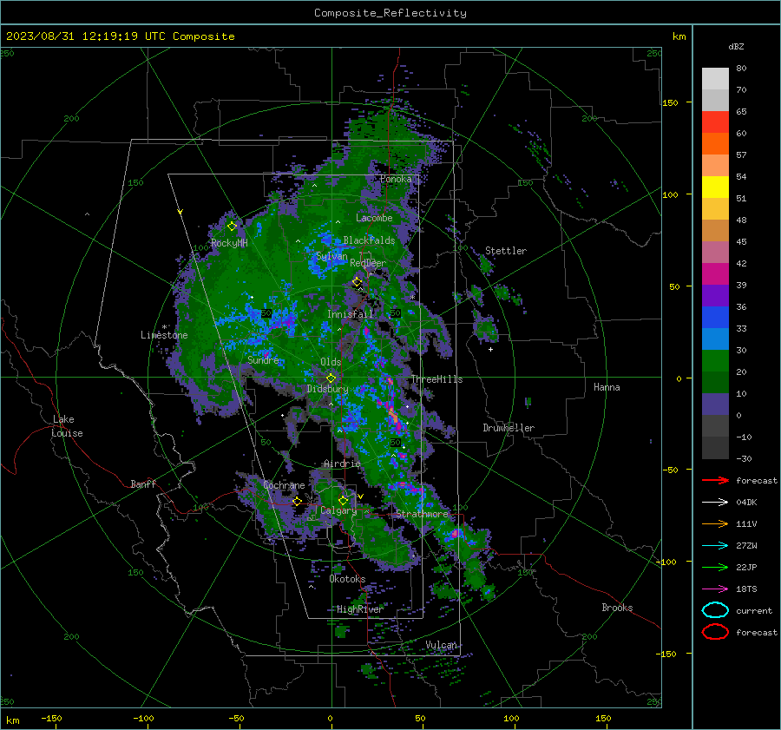The image size is (781, 730).
Task: Click the Sundre town label
Action: [x=263, y=359]
